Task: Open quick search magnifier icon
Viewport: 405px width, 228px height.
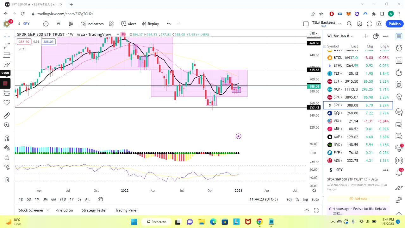Action: [349, 24]
